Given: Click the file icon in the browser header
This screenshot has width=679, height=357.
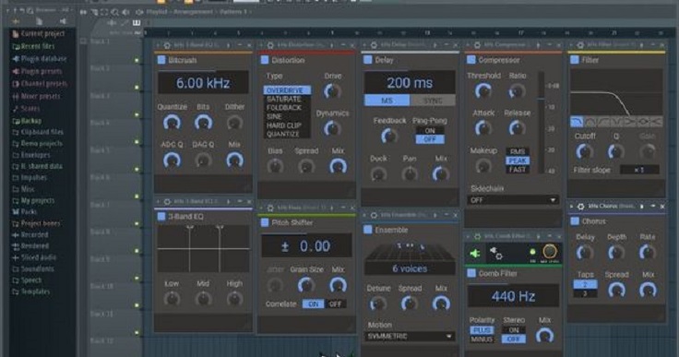Looking at the screenshot, I should tap(39, 21).
